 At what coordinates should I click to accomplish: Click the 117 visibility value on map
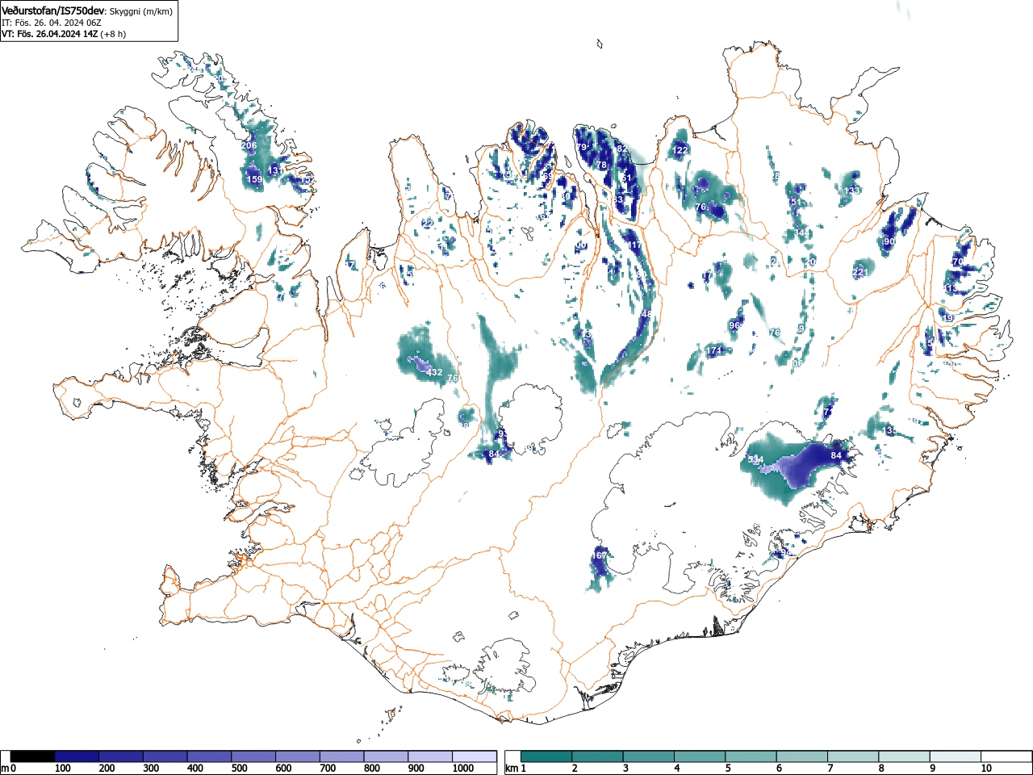635,245
